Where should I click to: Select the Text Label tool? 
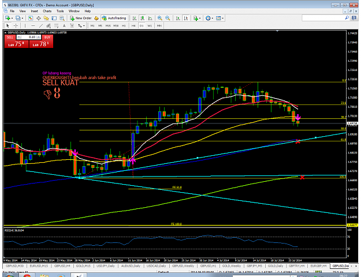(x=72, y=25)
